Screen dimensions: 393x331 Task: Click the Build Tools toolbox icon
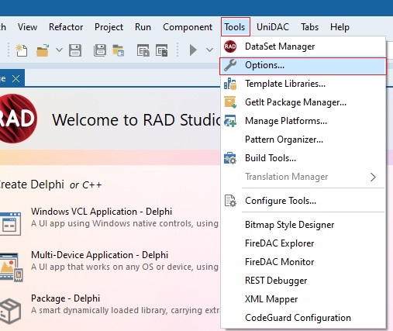coord(230,158)
